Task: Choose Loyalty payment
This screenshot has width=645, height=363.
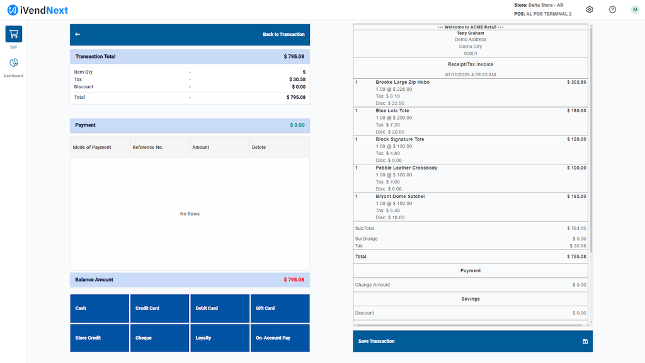Action: 220,338
